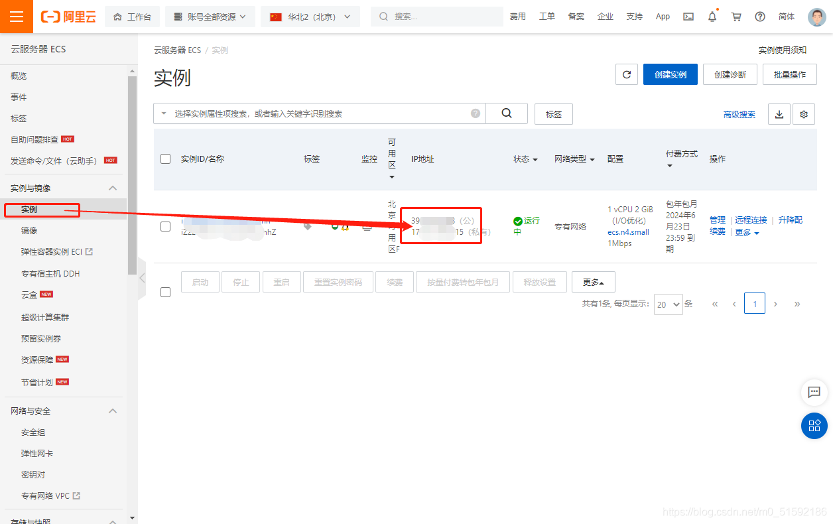Go to the previous page
This screenshot has height=524, width=833.
click(x=734, y=304)
